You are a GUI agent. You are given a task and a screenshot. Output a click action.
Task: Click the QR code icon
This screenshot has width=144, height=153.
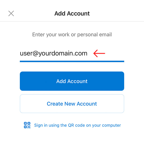click(x=27, y=125)
